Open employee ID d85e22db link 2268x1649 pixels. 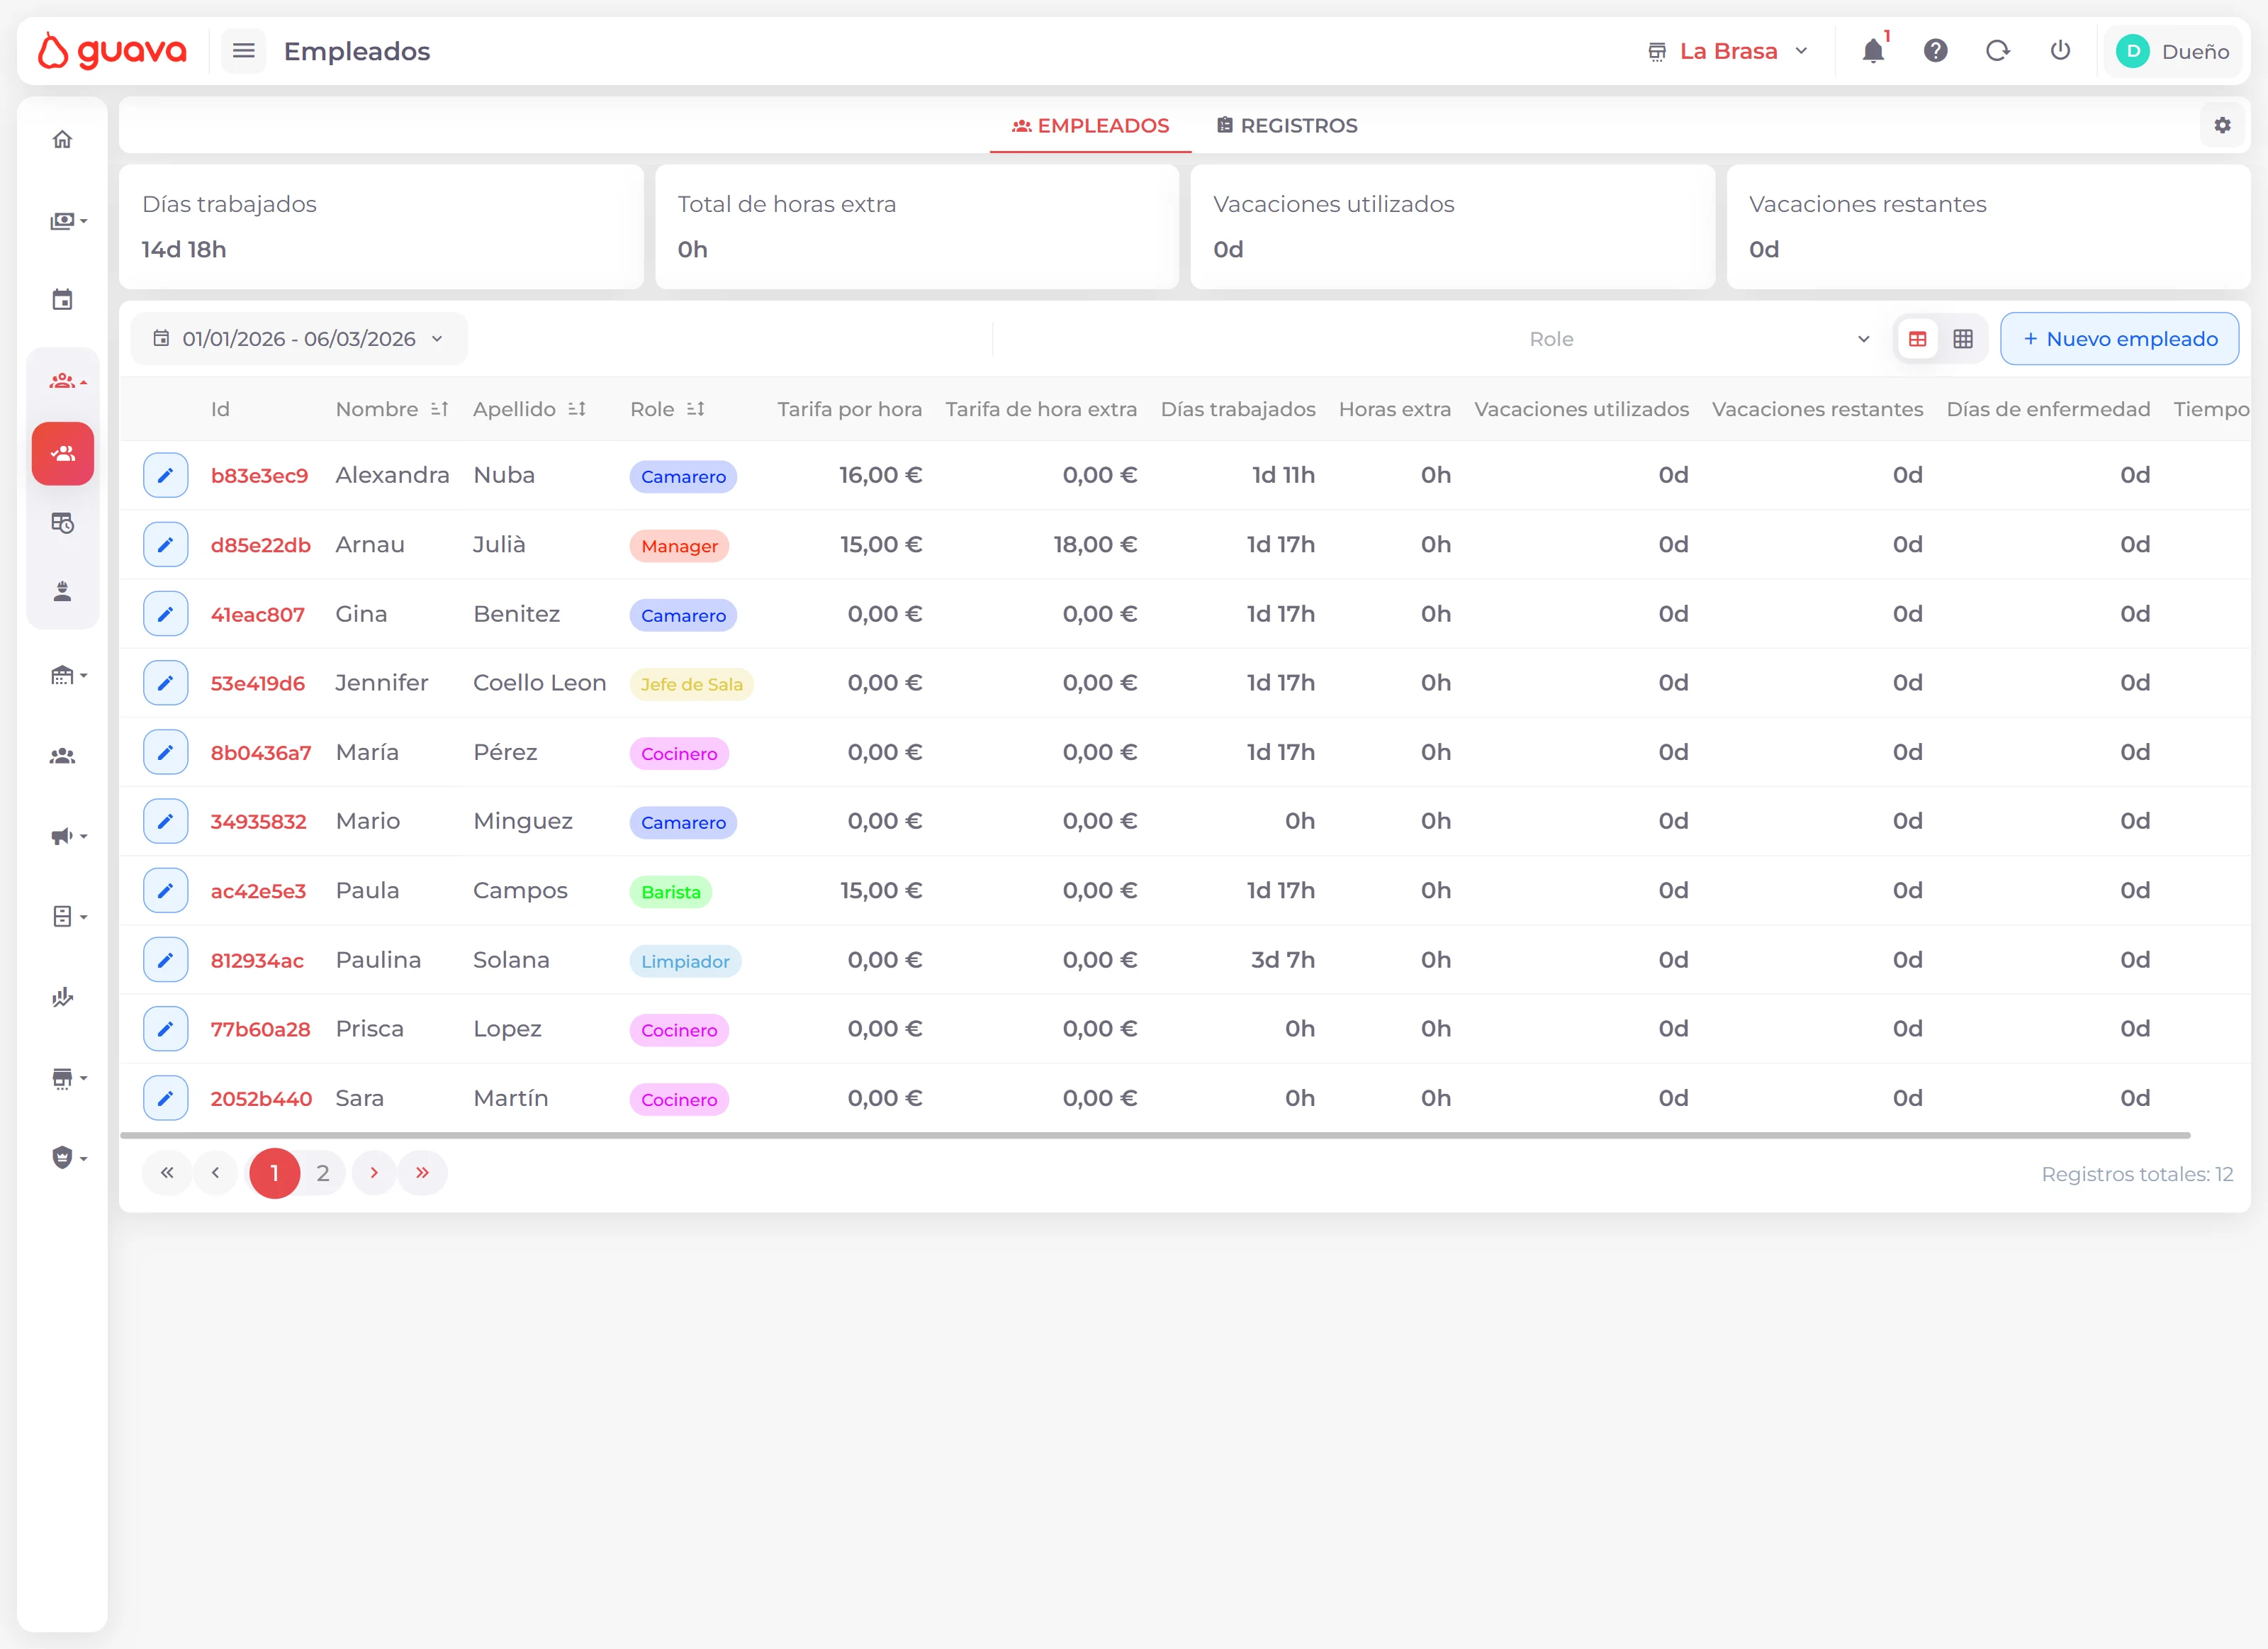coord(260,545)
